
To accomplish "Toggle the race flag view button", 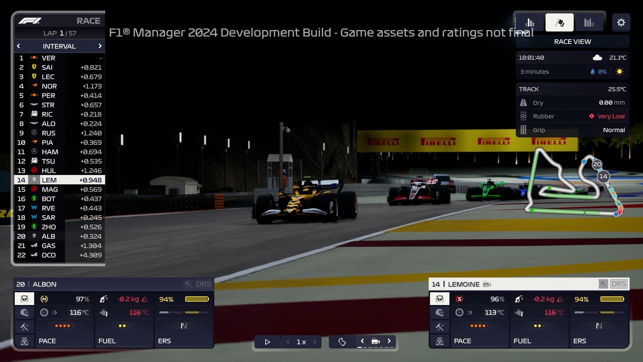I will (x=560, y=22).
